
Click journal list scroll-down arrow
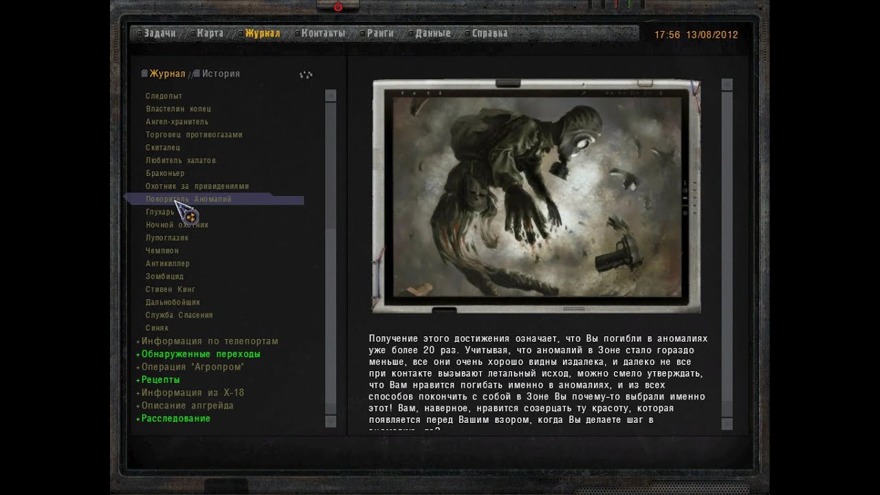tap(331, 421)
